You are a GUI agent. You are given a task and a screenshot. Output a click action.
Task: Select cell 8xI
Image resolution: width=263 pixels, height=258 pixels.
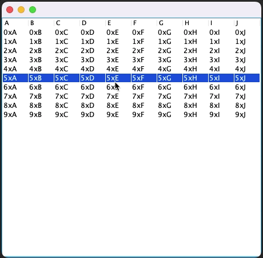click(221, 106)
